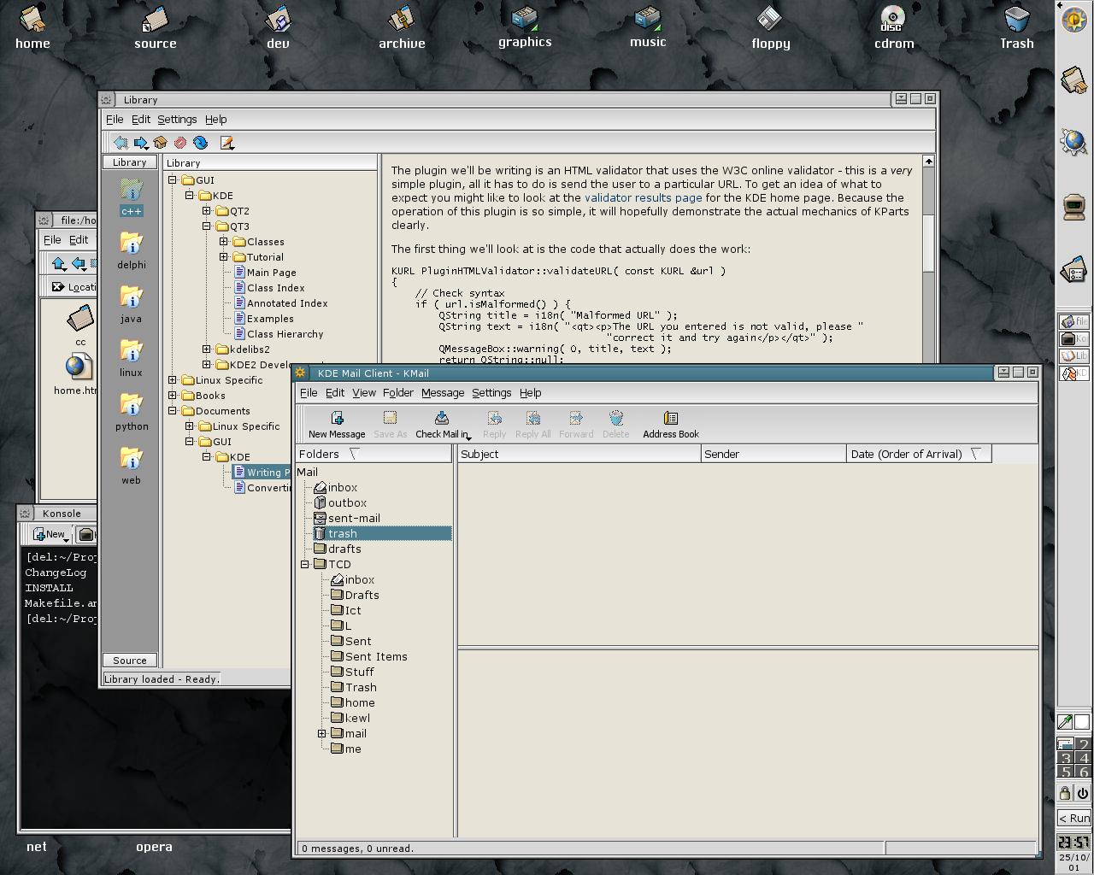Screen dimensions: 1094x875
Task: Open the KMail Message menu
Action: pos(443,392)
